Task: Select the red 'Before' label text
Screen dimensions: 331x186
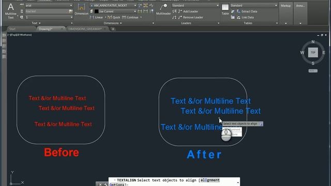Action: click(62, 152)
